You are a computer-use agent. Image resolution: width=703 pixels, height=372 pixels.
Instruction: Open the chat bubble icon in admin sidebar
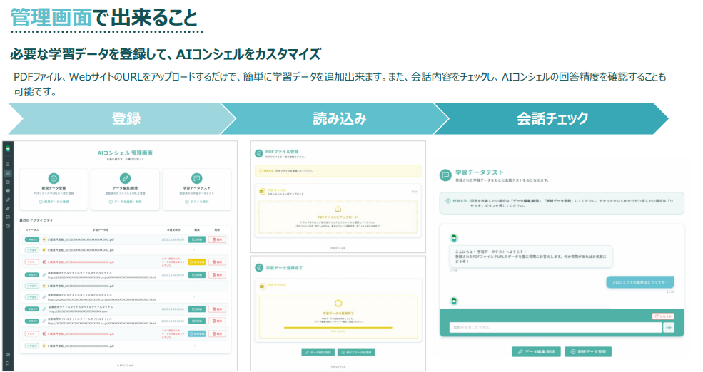point(8,217)
